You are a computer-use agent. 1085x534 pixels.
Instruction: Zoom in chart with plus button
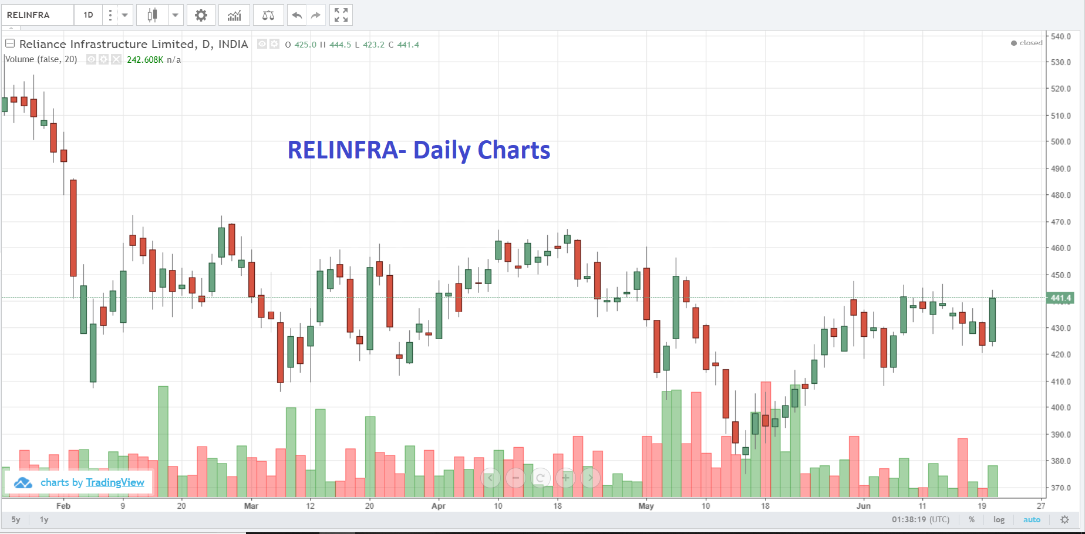565,478
